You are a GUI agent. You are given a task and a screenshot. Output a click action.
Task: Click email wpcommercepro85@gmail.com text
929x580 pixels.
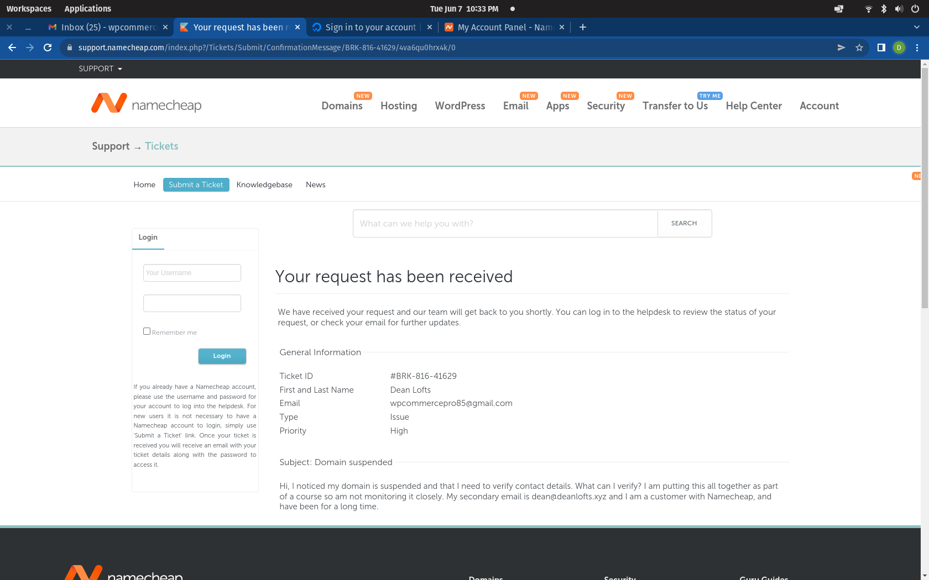click(451, 403)
